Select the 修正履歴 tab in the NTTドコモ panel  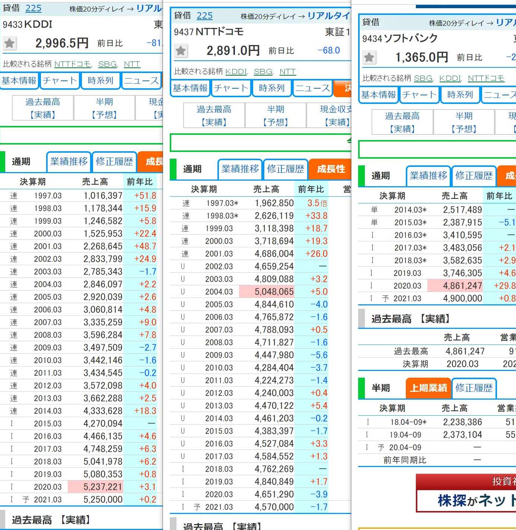pos(286,169)
